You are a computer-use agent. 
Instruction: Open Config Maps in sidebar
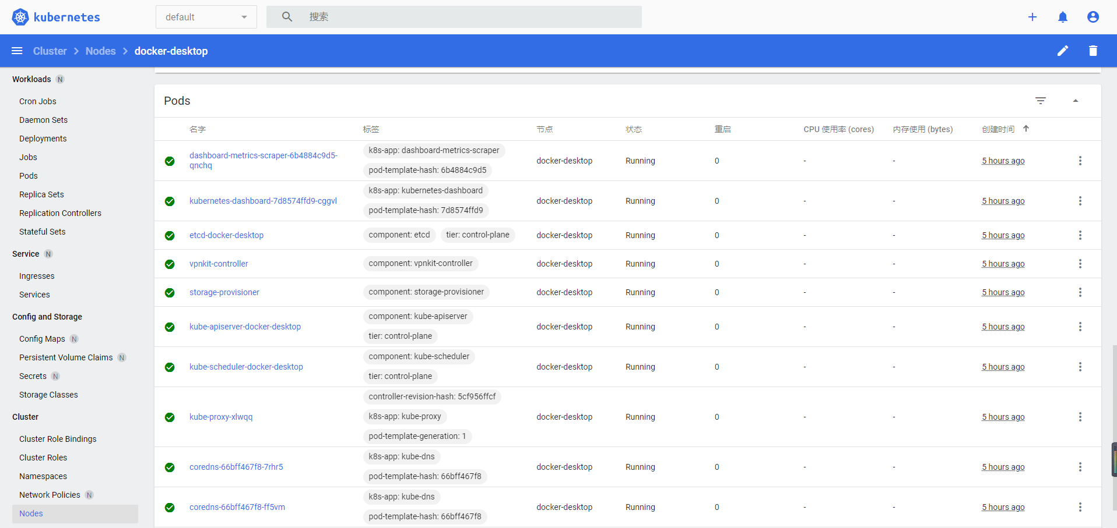(42, 339)
